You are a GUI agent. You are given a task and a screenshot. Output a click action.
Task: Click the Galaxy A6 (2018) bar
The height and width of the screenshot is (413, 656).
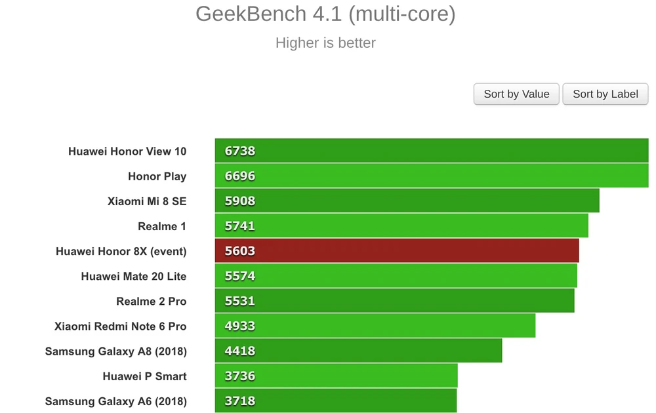tap(335, 401)
